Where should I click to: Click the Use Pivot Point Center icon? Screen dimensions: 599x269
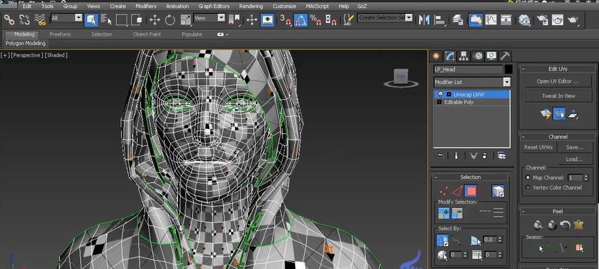pyautogui.click(x=234, y=20)
